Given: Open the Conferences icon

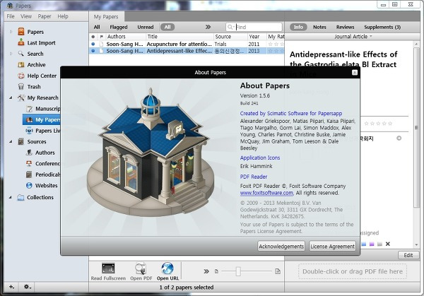Looking at the screenshot, I should tap(29, 163).
